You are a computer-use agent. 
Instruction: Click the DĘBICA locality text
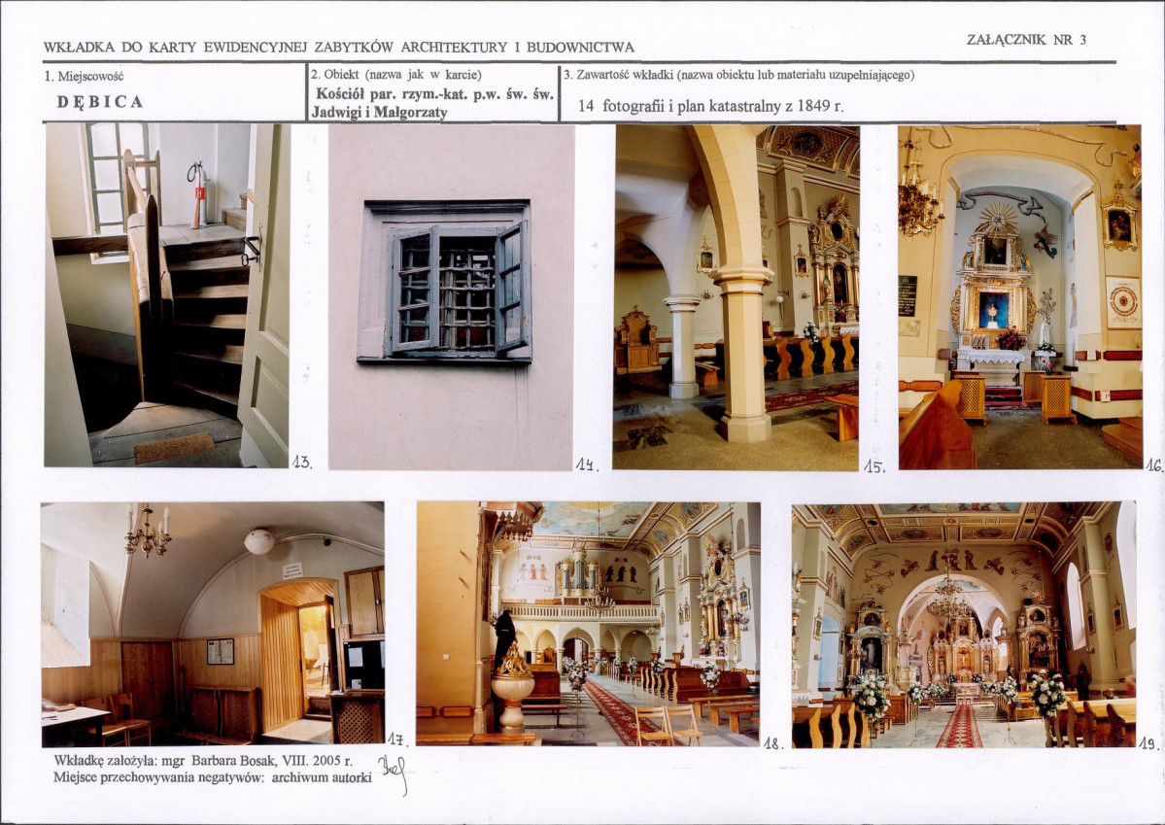pos(100,102)
